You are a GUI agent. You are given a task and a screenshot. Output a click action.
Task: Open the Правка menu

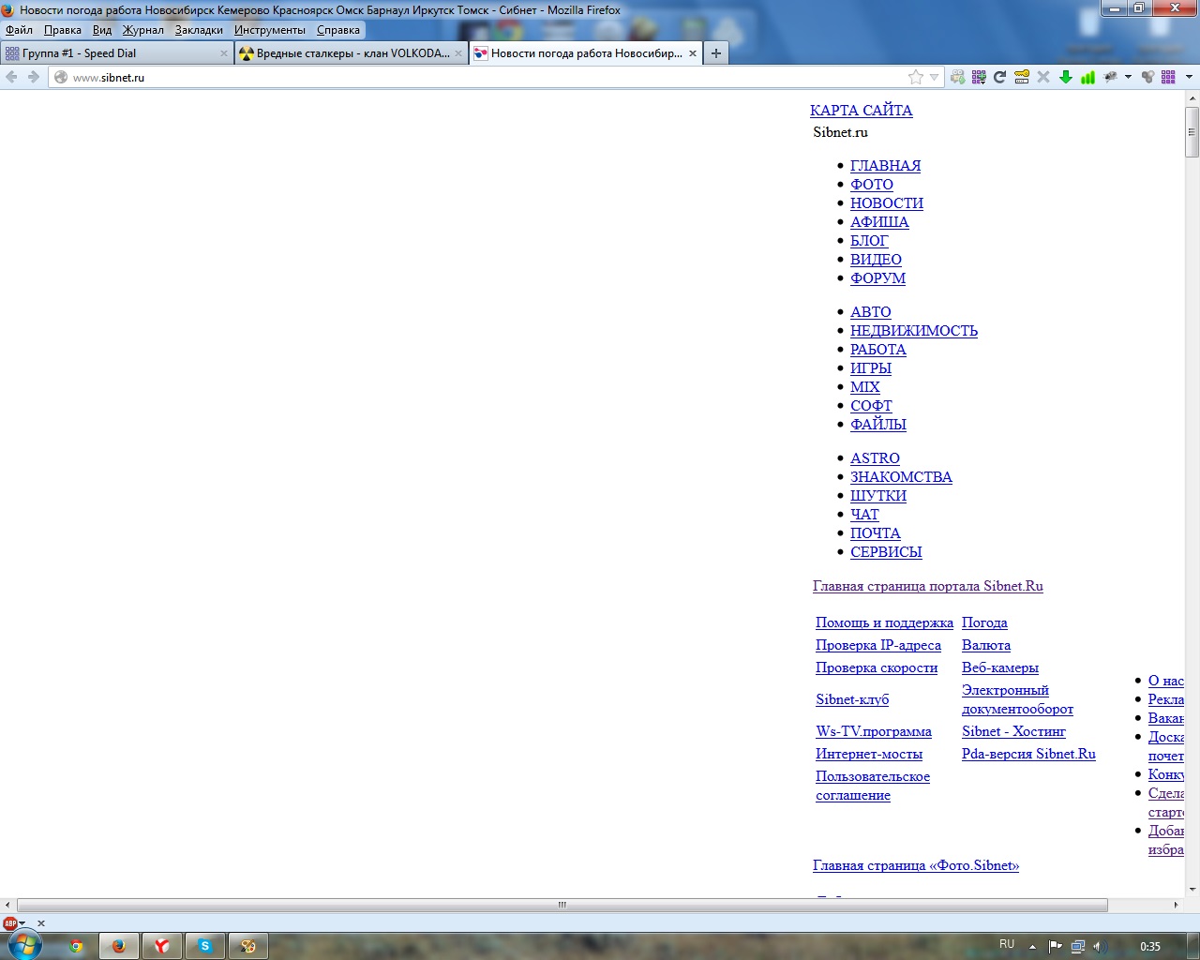pos(63,30)
